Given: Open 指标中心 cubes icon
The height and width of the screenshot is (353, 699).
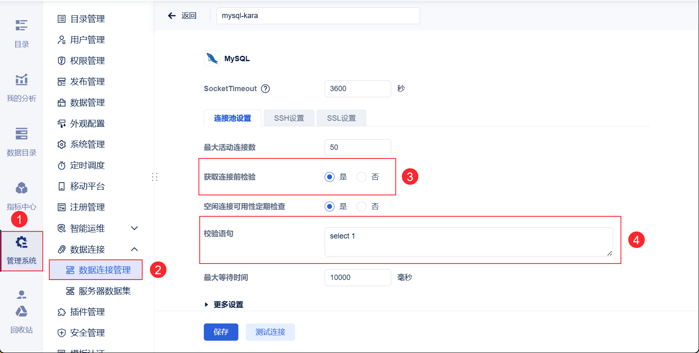Looking at the screenshot, I should click(21, 188).
